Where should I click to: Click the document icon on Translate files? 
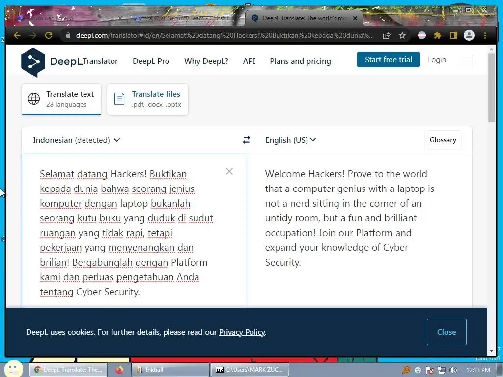tap(119, 99)
